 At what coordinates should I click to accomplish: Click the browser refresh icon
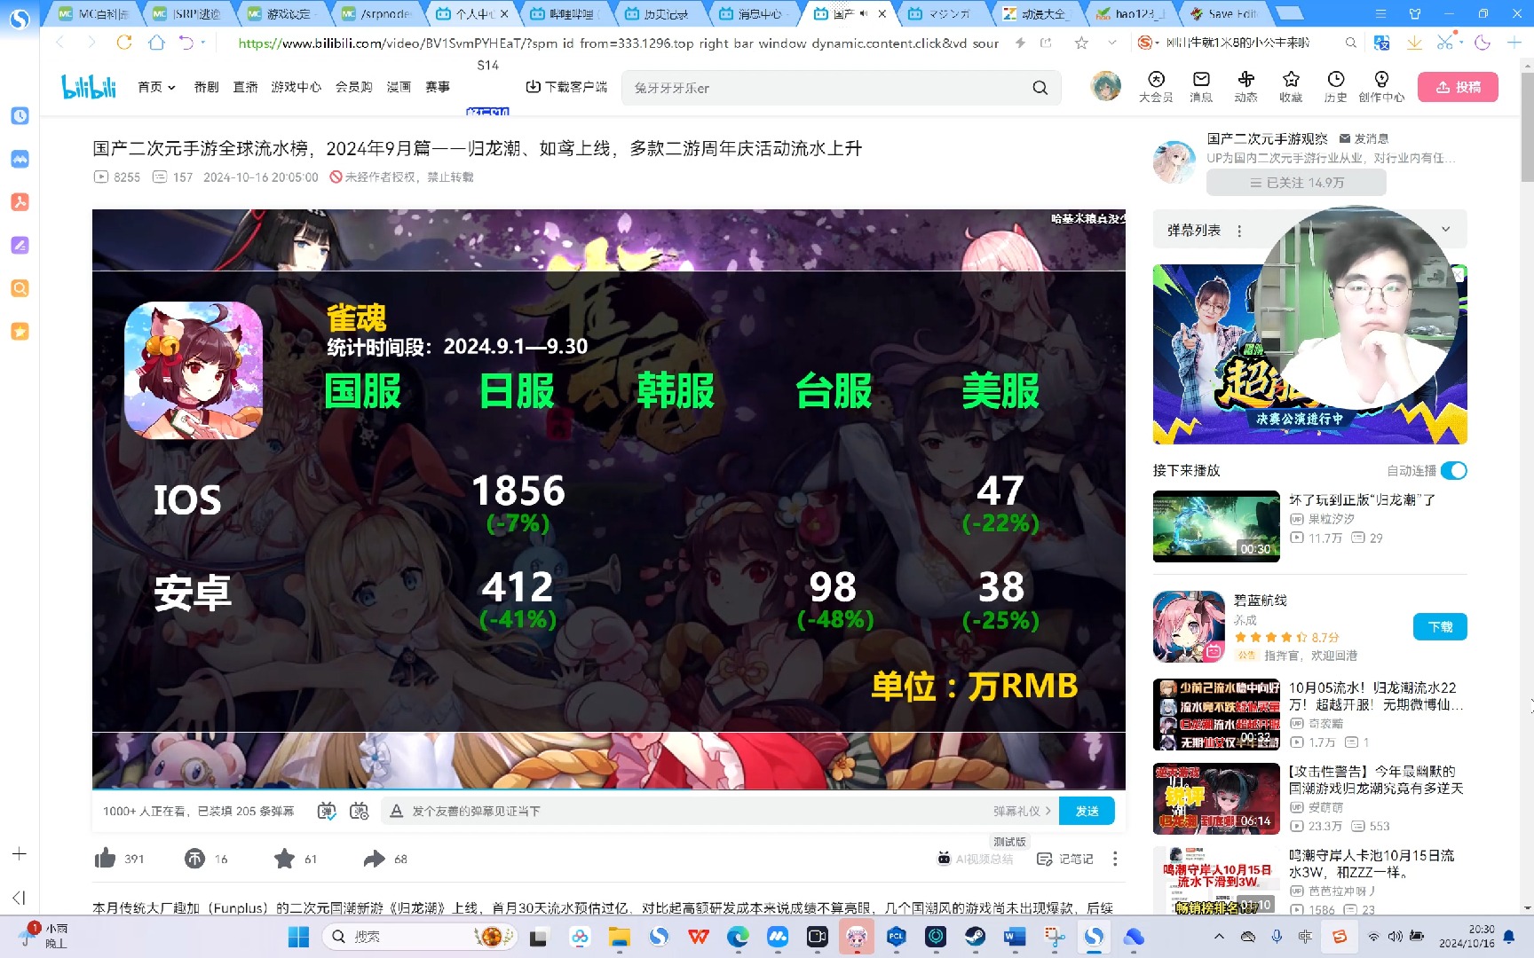[124, 43]
